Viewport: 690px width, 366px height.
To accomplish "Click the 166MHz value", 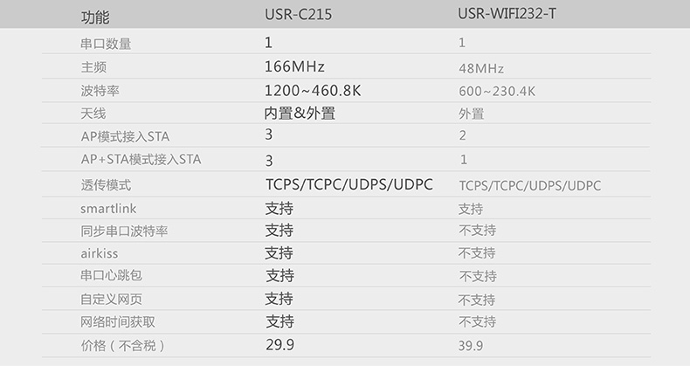I will pyautogui.click(x=294, y=66).
